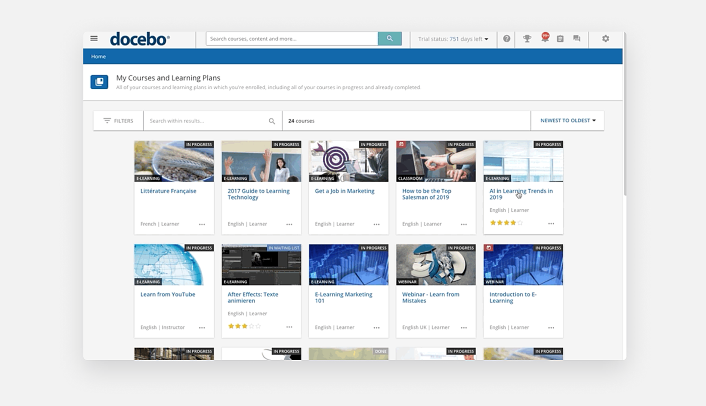Open the hamburger main menu
The image size is (706, 406).
coord(94,38)
